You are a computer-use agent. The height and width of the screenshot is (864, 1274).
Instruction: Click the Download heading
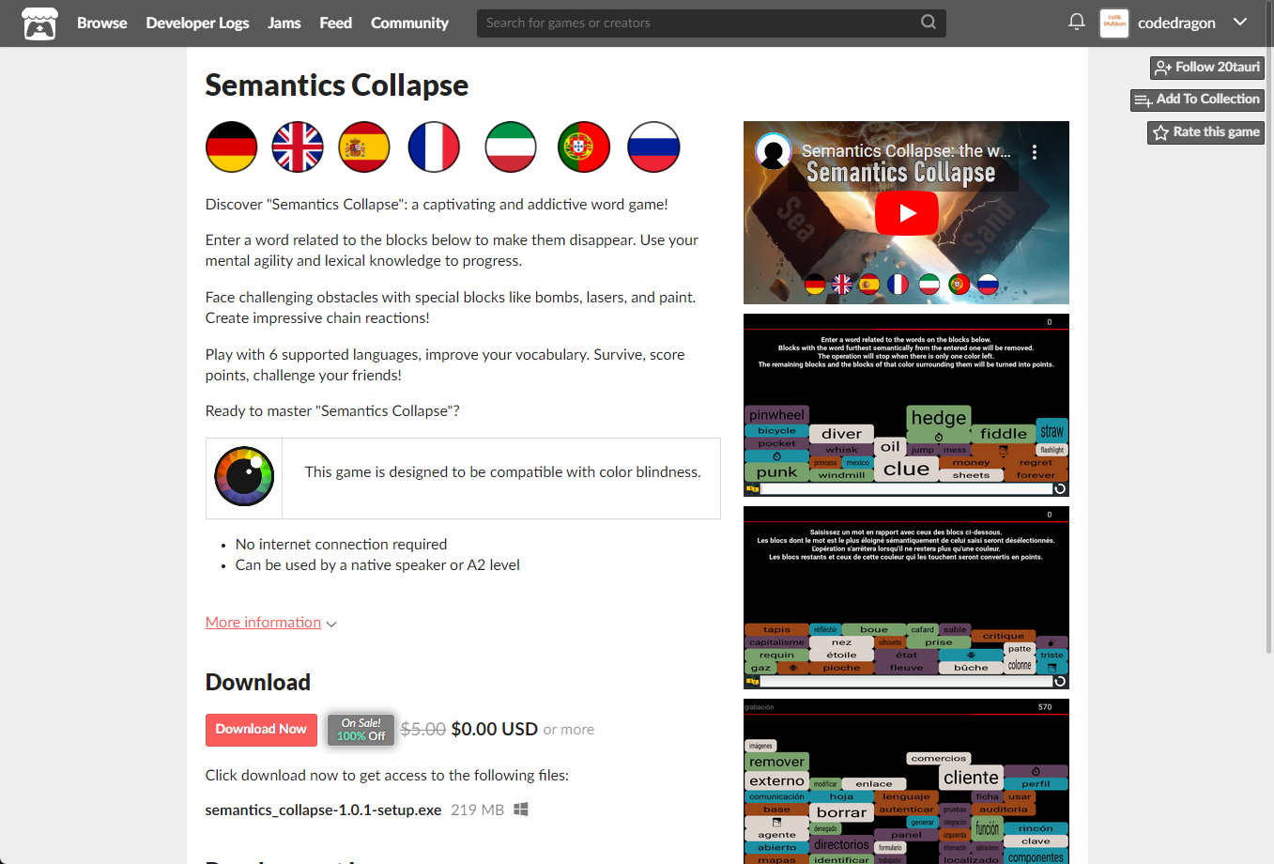[x=258, y=683]
